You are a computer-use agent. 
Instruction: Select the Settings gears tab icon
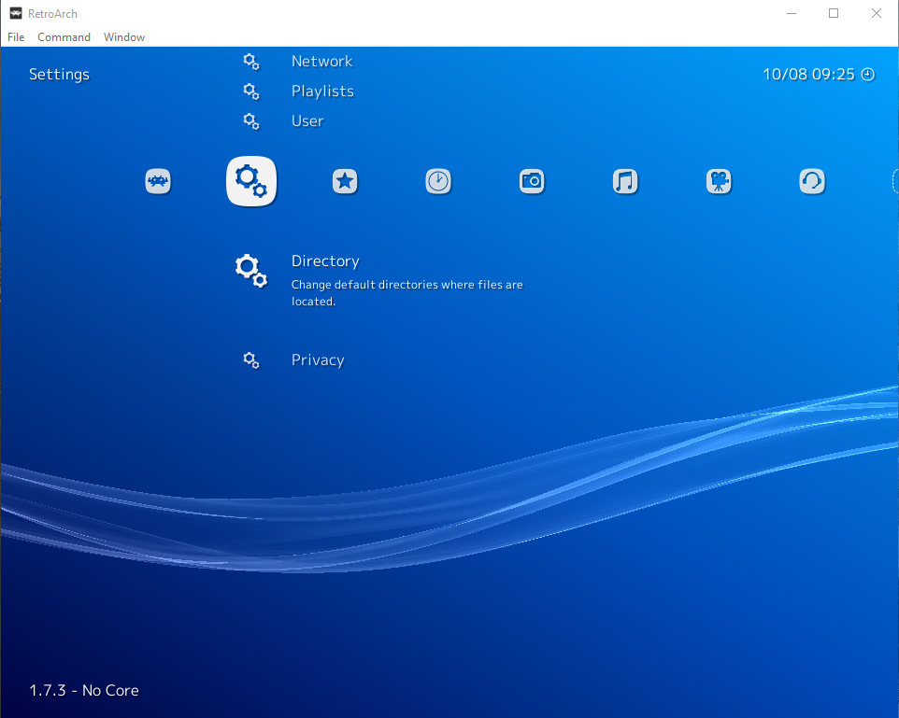tap(251, 181)
